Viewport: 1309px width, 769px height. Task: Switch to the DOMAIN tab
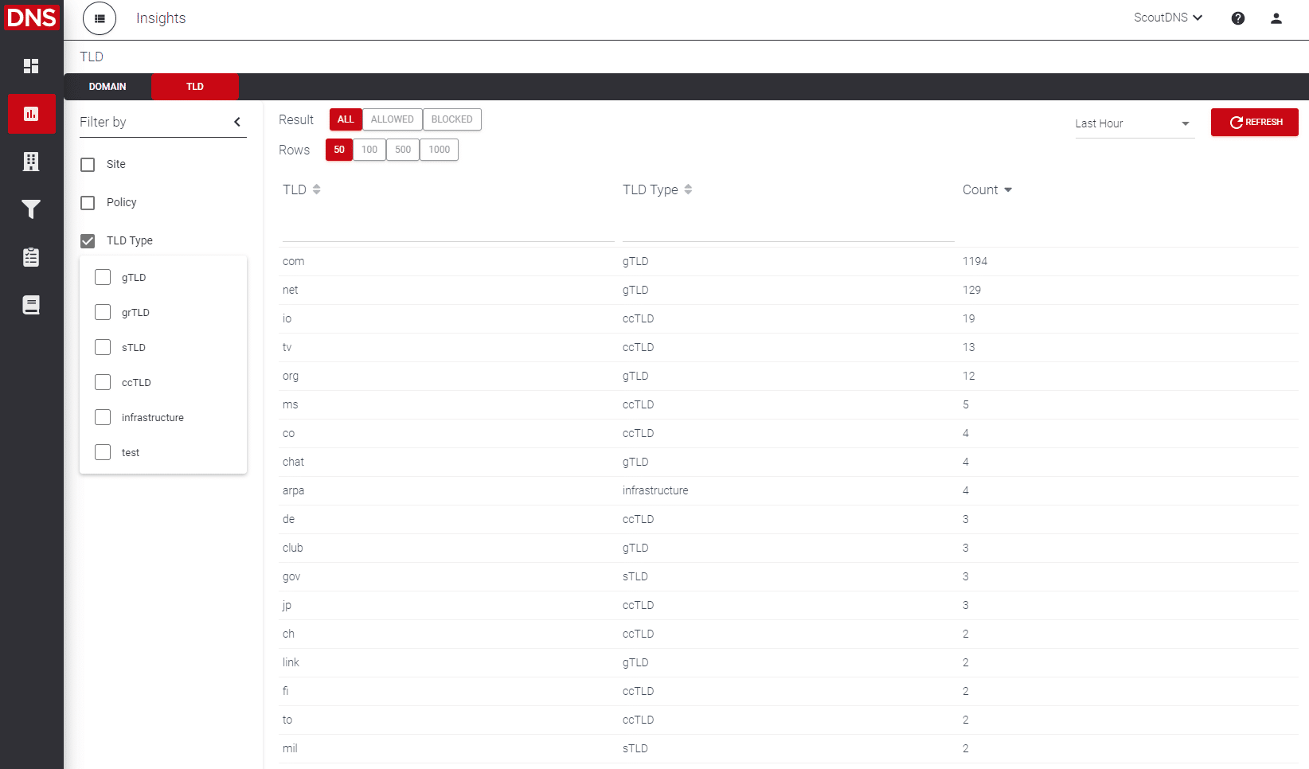(x=107, y=87)
